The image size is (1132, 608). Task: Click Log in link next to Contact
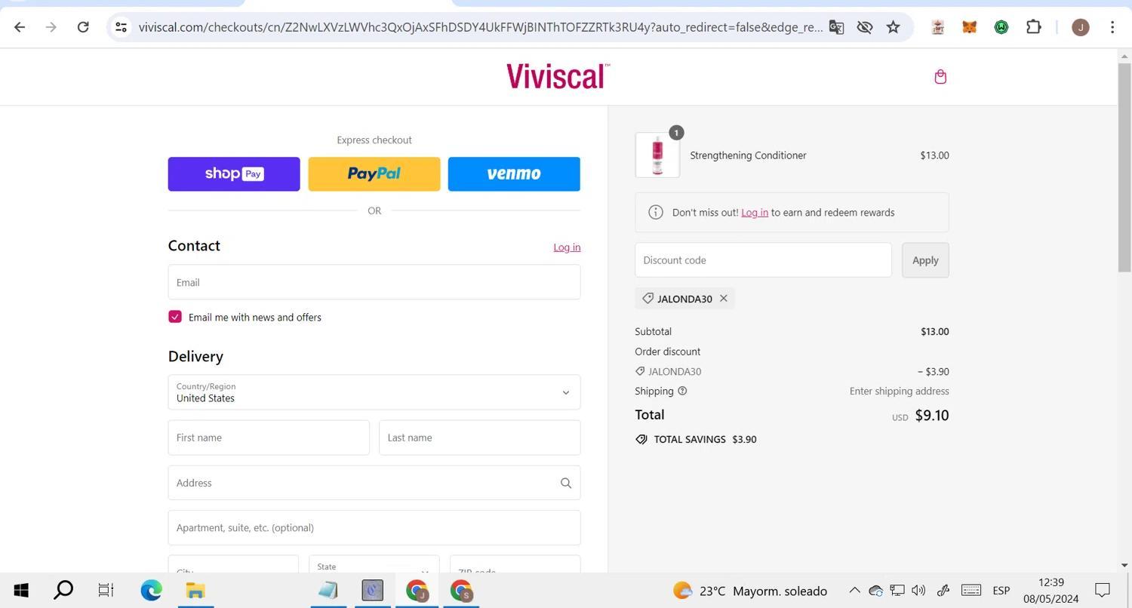pos(567,247)
